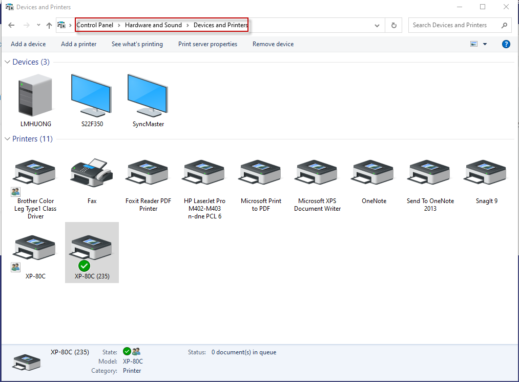Select the Microsoft Print to PDF icon
This screenshot has height=382, width=519.
pos(260,172)
